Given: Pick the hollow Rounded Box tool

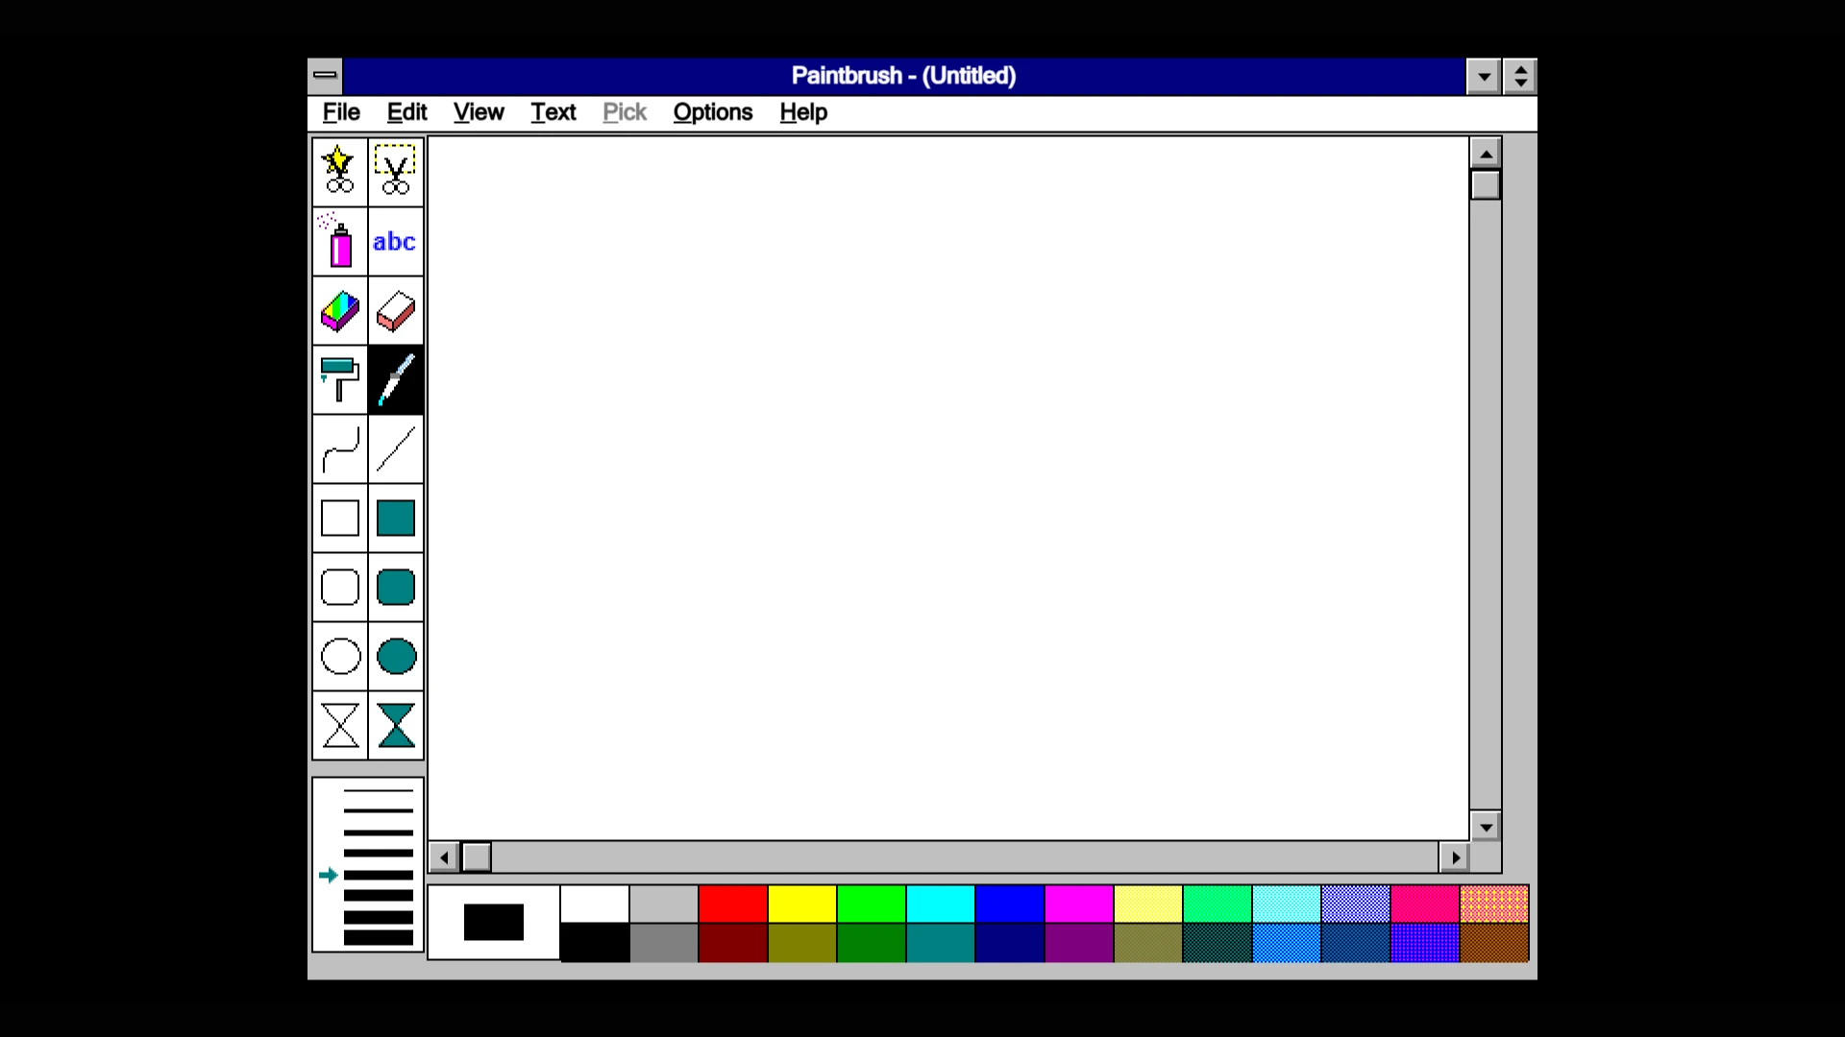Looking at the screenshot, I should point(340,587).
